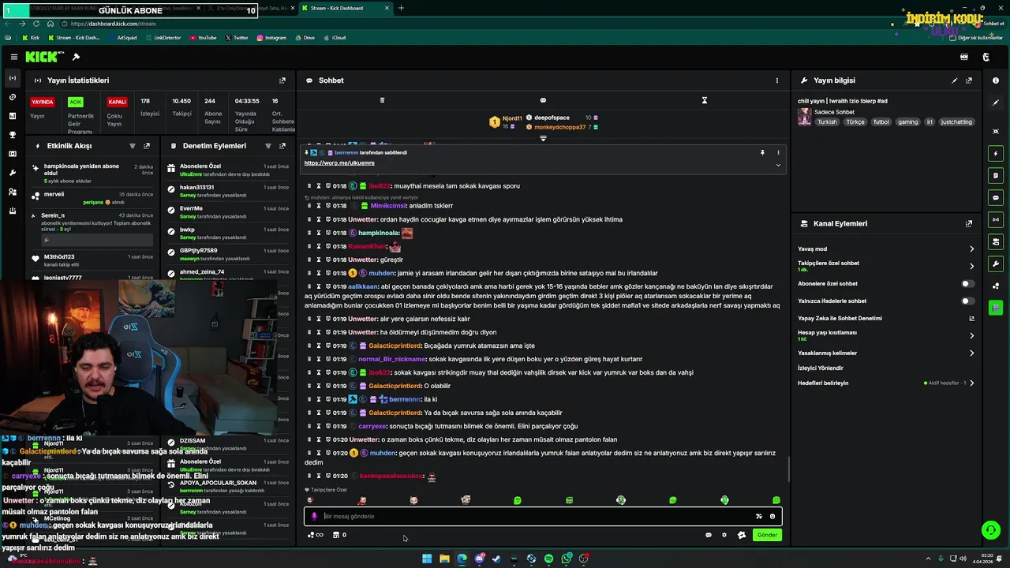The height and width of the screenshot is (568, 1010).
Task: Open the pinned message three-dot menu
Action: pyautogui.click(x=778, y=152)
